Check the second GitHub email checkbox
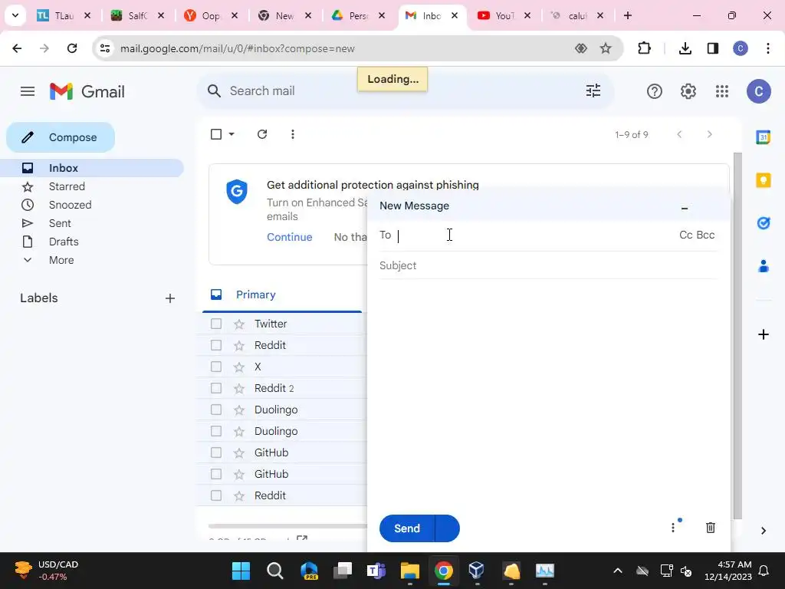This screenshot has height=589, width=785. tap(215, 474)
